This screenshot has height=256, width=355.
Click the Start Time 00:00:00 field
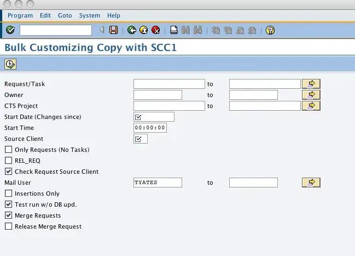tap(150, 128)
